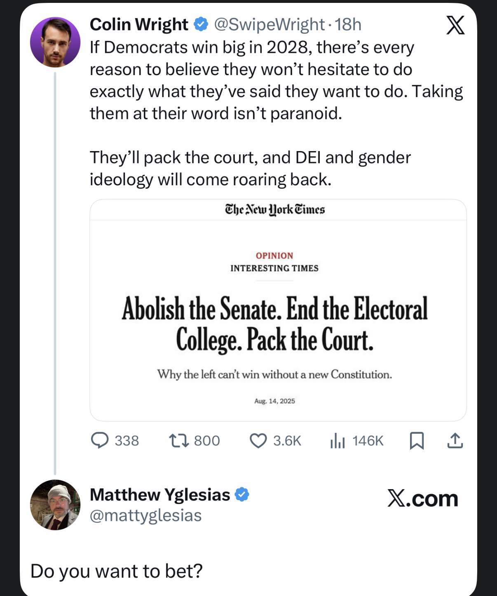Open the New York Times article headline

point(275,324)
